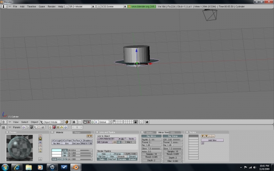The height and width of the screenshot is (171, 274).
Task: Enable the Ray Transp button
Action: [173, 136]
